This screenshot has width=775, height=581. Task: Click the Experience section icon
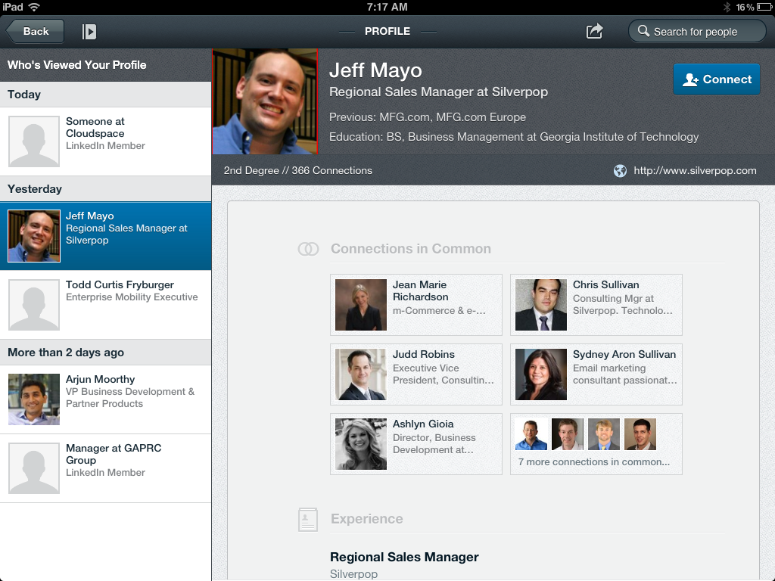pyautogui.click(x=308, y=520)
